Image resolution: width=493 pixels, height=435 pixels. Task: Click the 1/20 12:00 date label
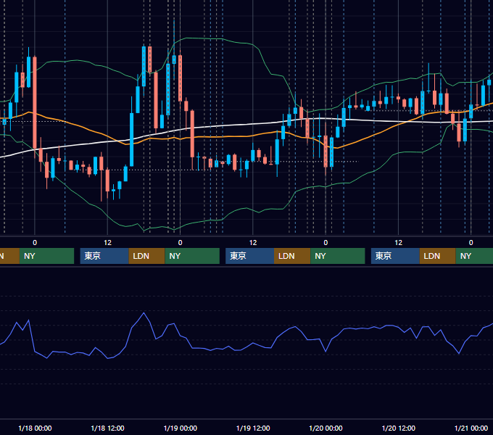[398, 428]
